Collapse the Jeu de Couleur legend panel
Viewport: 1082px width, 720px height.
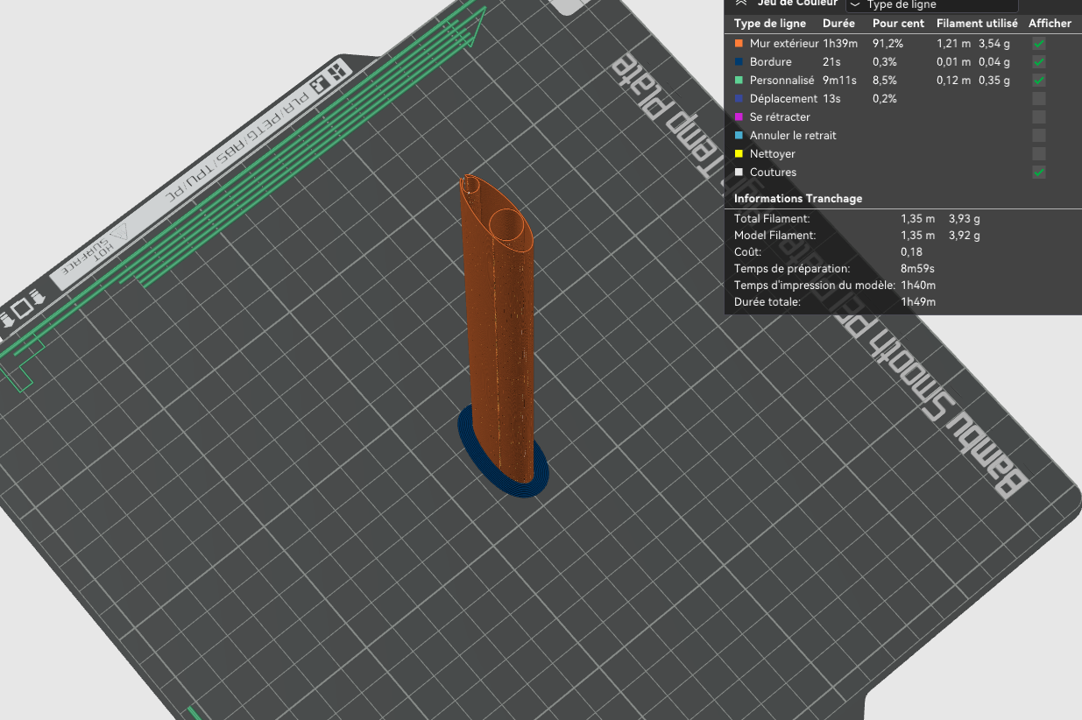pos(741,4)
